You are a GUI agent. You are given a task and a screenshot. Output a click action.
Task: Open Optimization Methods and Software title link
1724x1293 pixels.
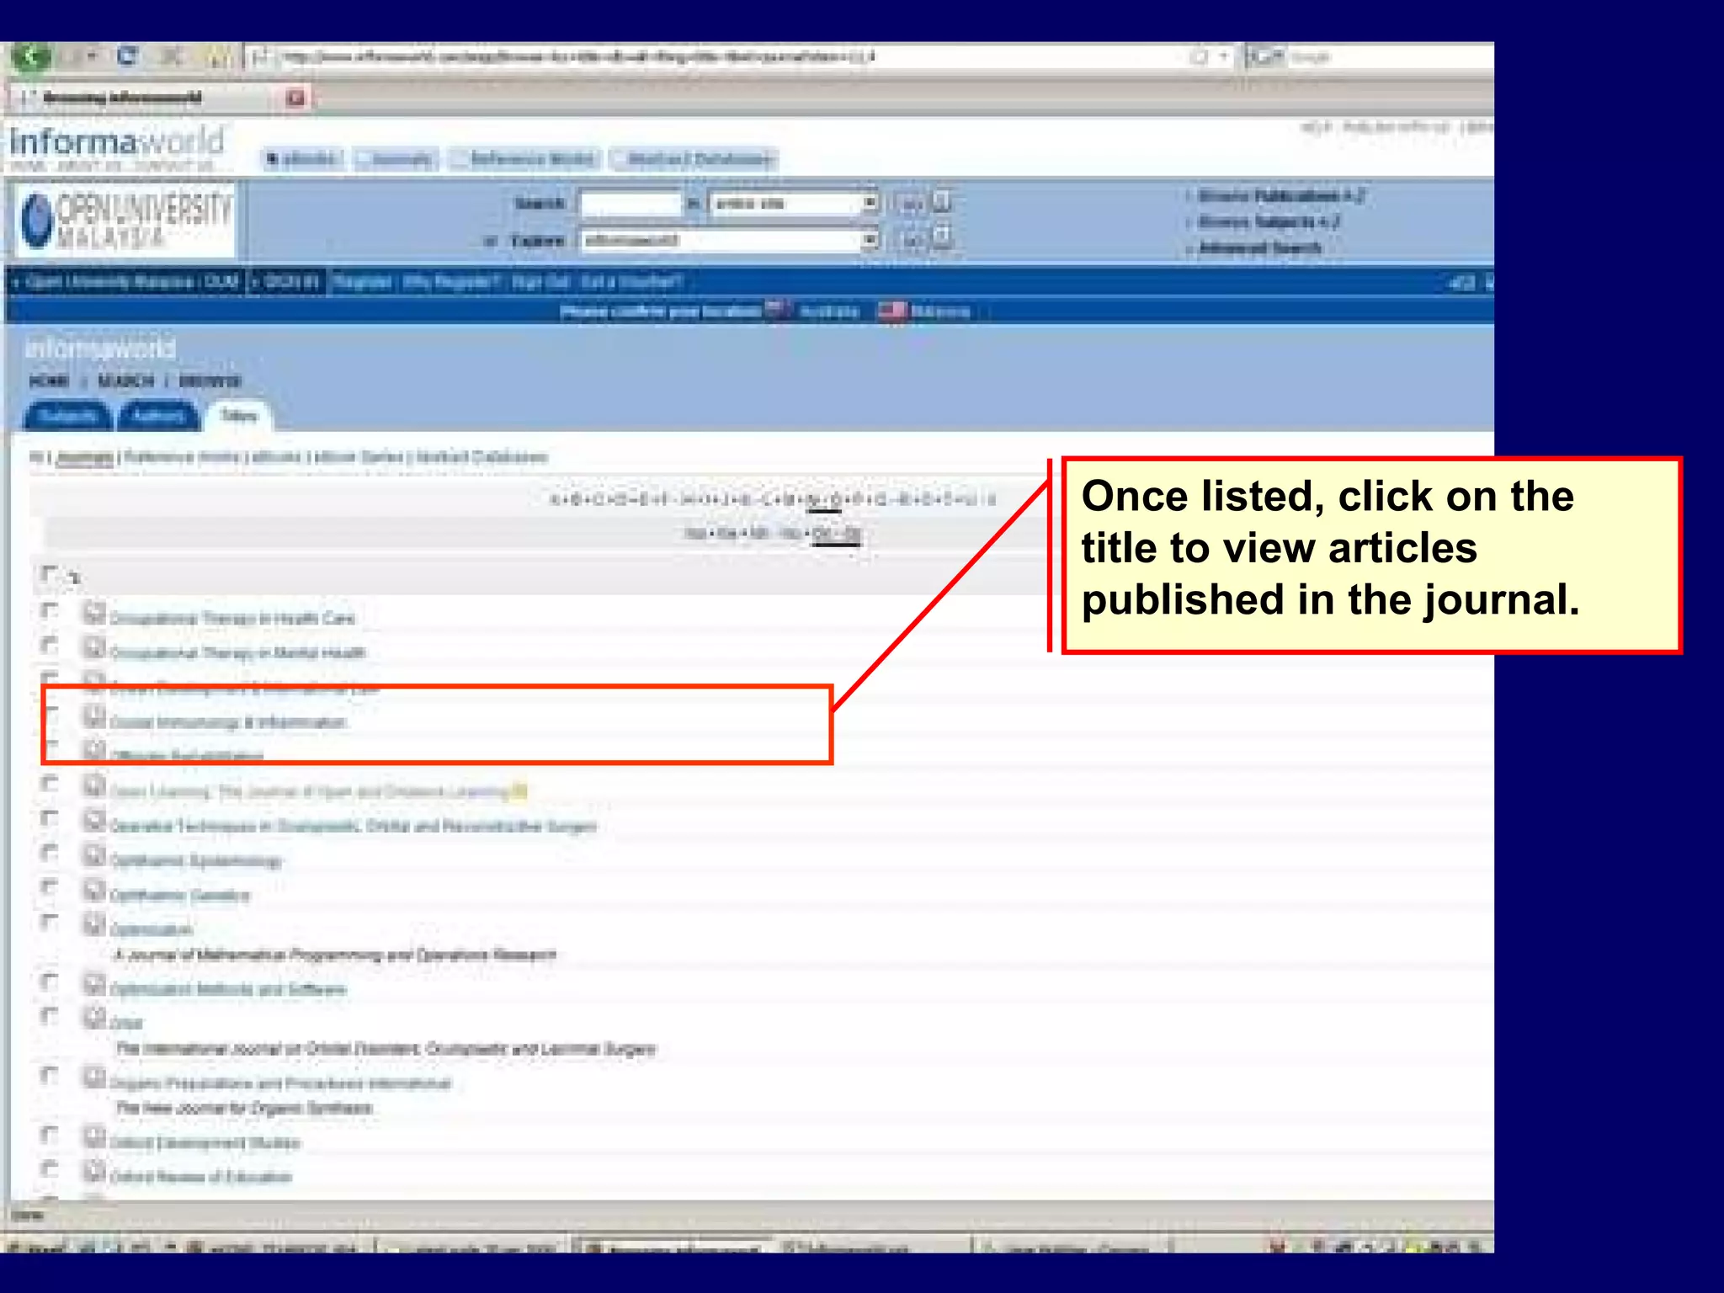[228, 990]
